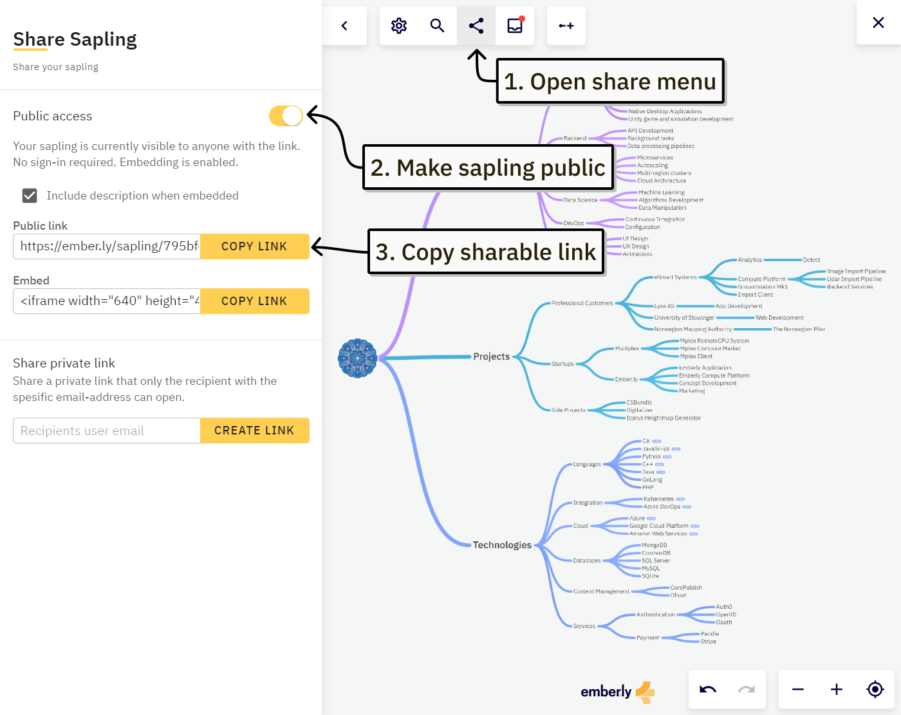Select the University of Stavanger node

click(x=684, y=318)
